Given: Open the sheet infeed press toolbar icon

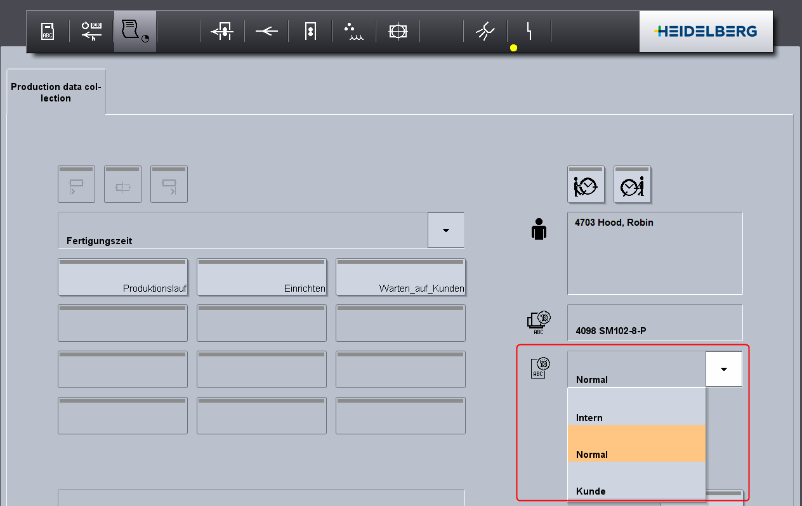Looking at the screenshot, I should (222, 30).
